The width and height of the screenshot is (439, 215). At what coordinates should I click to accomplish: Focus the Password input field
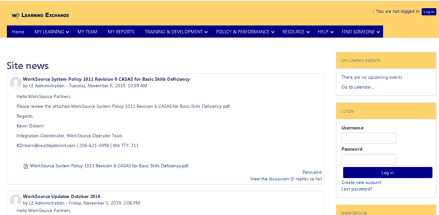[x=369, y=159]
